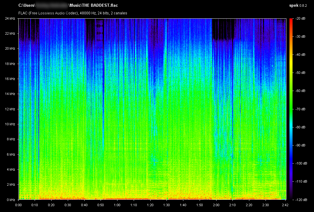Click the 0:00 time axis label
This screenshot has width=314, height=212.
tap(18, 205)
